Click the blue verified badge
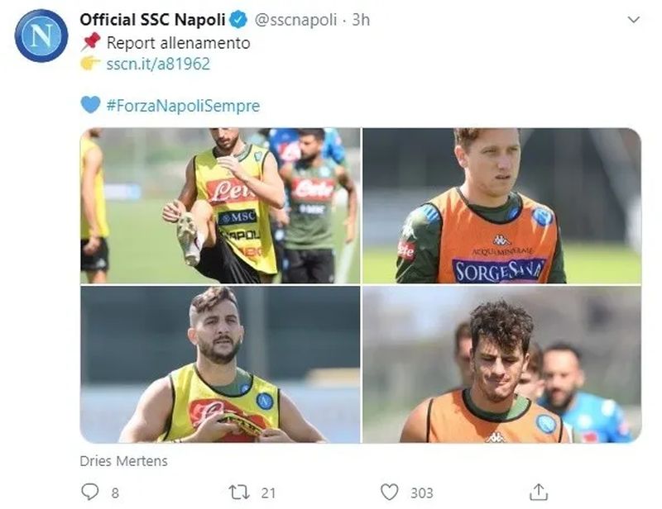Image resolution: width=662 pixels, height=509 pixels. 238,19
